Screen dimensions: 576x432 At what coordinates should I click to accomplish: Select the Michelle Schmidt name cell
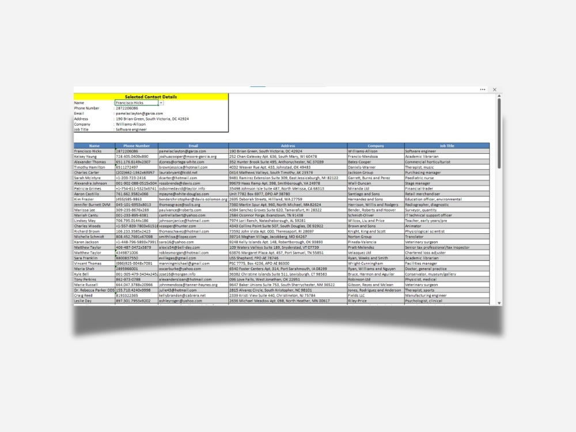click(x=94, y=237)
